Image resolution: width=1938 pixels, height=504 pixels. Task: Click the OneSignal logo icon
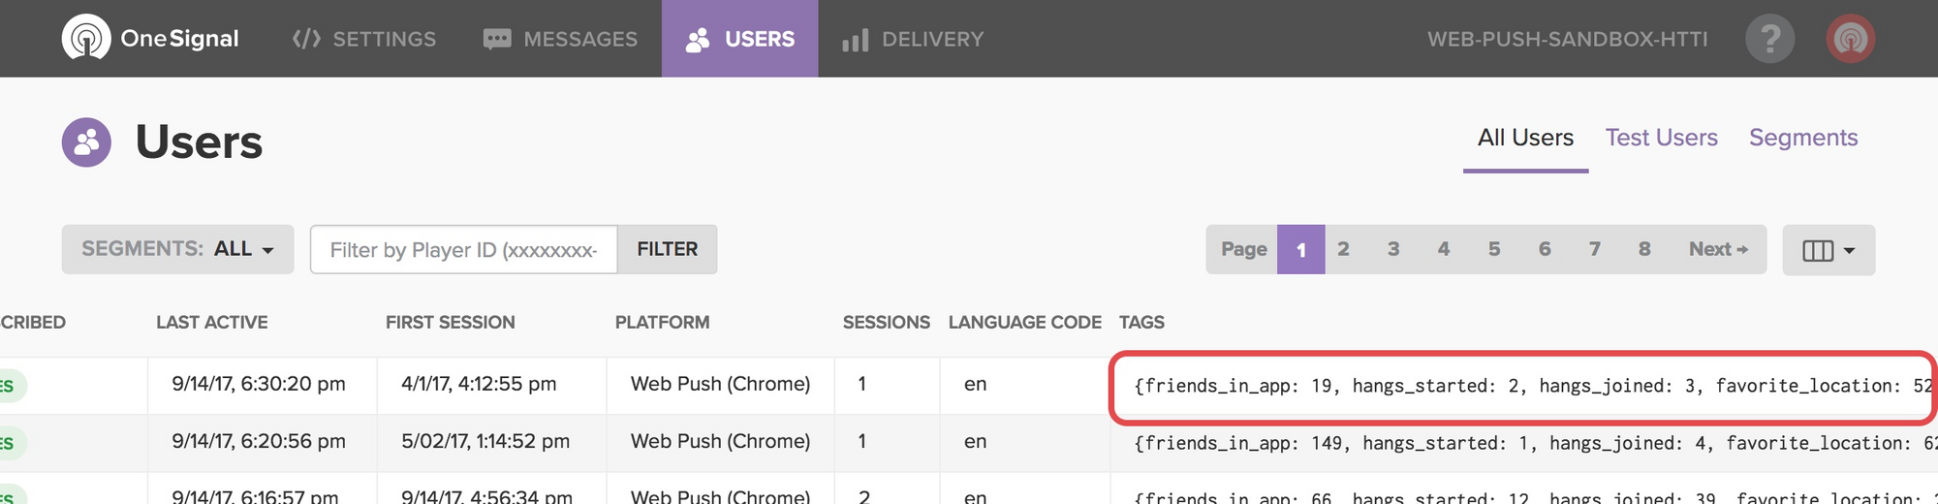(86, 39)
